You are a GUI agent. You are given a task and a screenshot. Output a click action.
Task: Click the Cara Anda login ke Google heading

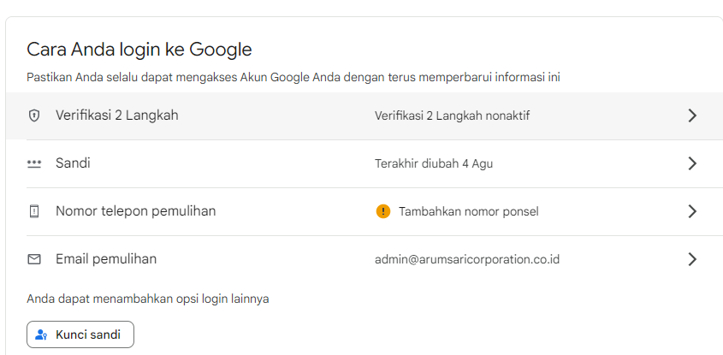(139, 50)
